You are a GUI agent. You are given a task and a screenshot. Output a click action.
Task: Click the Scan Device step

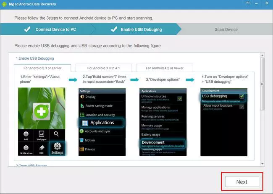click(226, 29)
